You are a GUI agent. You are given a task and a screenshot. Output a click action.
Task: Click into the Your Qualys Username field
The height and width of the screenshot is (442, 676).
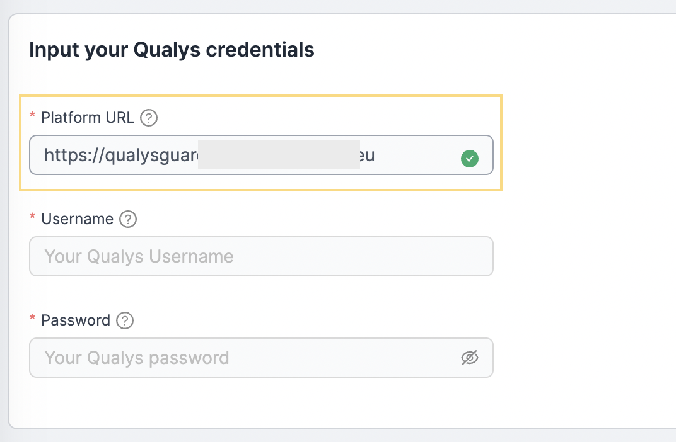261,256
